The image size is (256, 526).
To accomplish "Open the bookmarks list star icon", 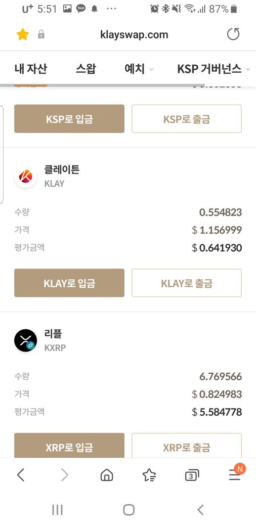I will click(149, 475).
